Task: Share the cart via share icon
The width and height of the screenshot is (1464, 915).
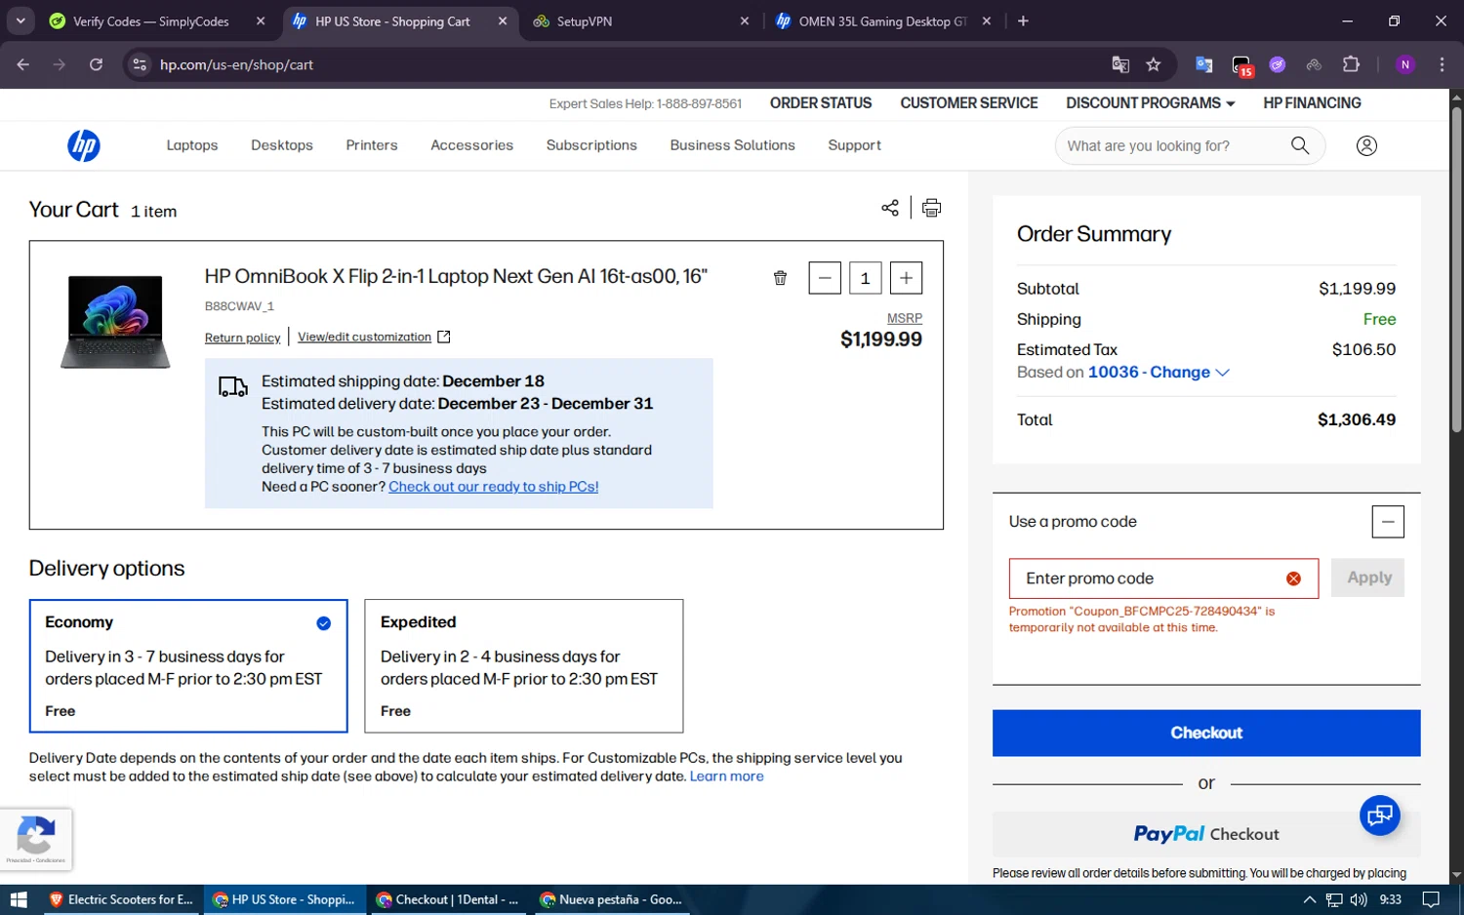Action: pyautogui.click(x=890, y=208)
